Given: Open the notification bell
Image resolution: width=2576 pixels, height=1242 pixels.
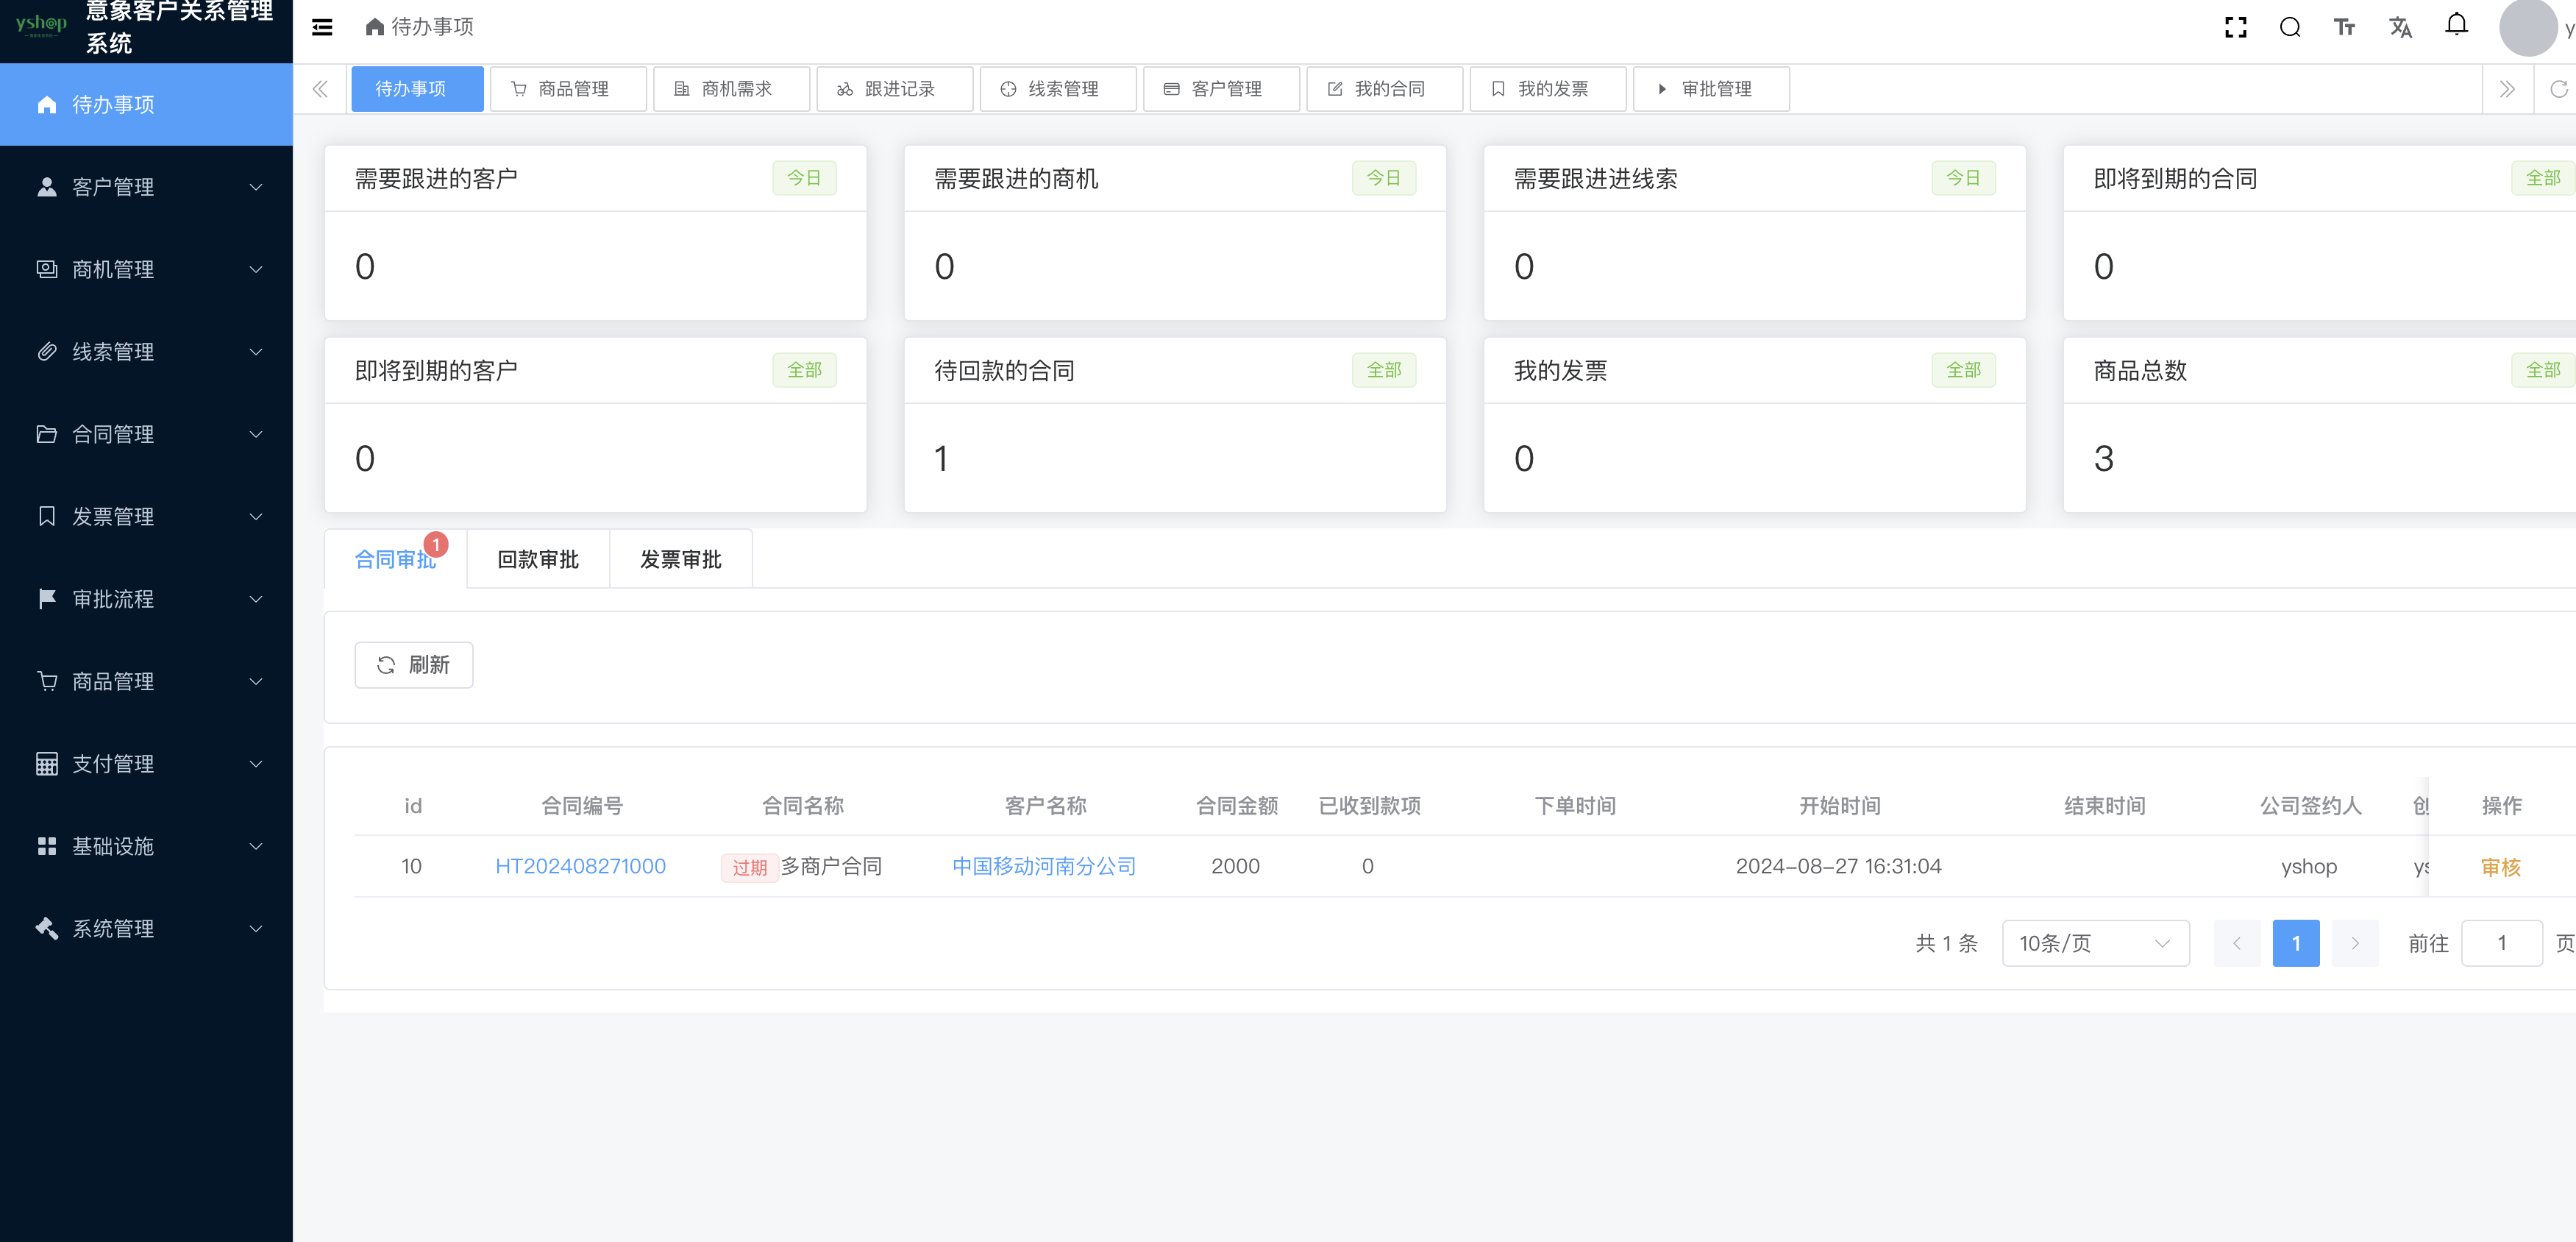Looking at the screenshot, I should (x=2456, y=25).
